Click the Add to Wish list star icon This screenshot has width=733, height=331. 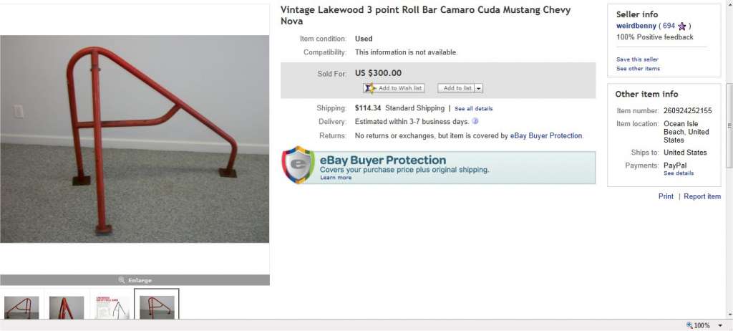point(370,88)
